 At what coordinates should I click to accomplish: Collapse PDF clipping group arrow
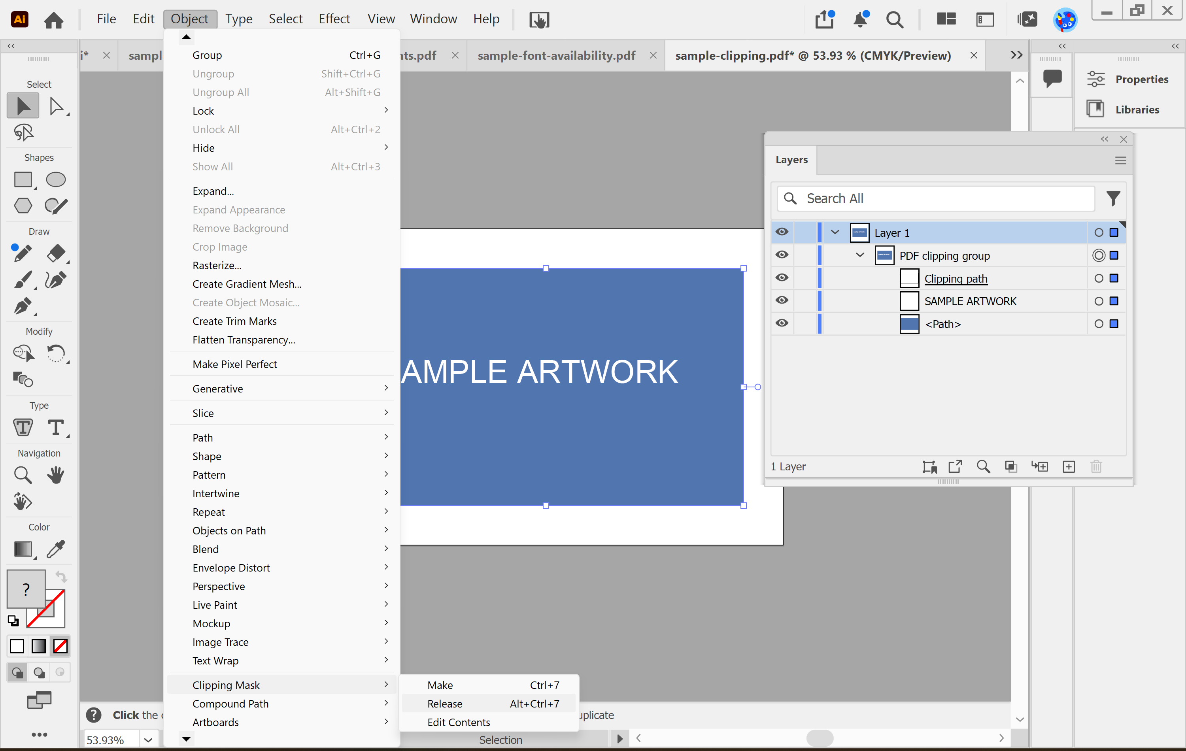coord(860,255)
